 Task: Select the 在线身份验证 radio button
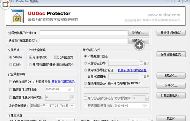coord(85,83)
